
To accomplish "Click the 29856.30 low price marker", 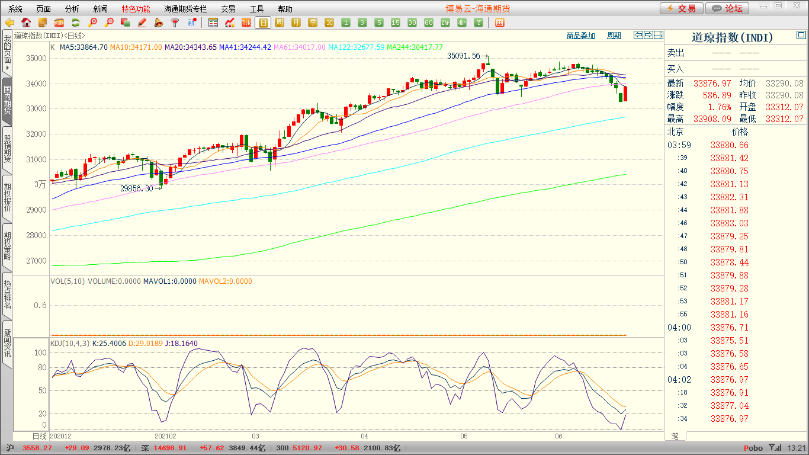I will pyautogui.click(x=136, y=188).
